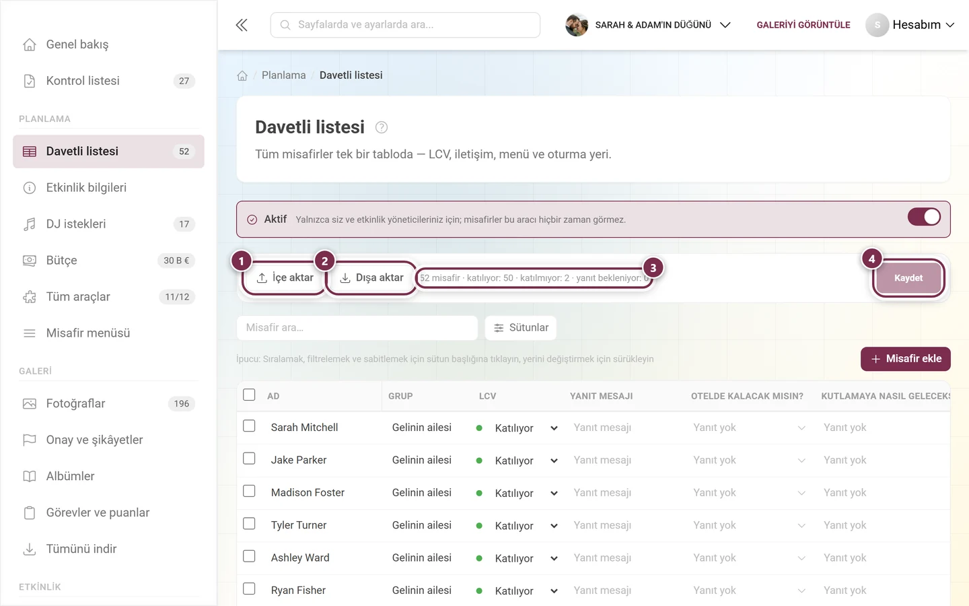Click the Misafir ekle button
969x606 pixels.
pos(906,359)
